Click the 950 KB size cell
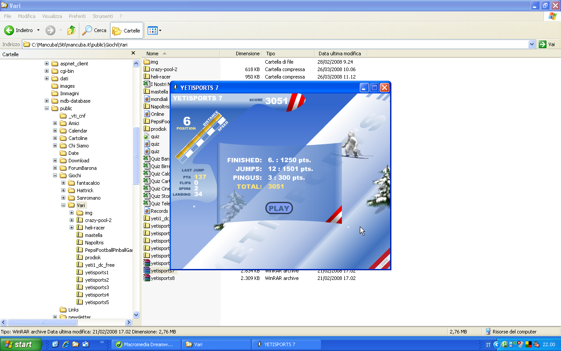The height and width of the screenshot is (351, 561). coord(252,77)
